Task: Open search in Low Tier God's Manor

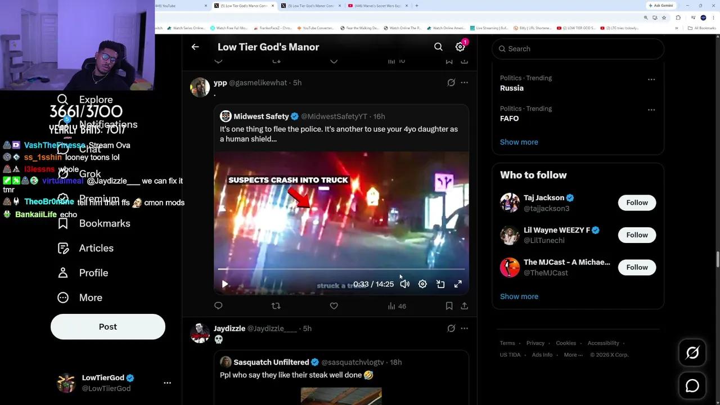Action: (438, 47)
